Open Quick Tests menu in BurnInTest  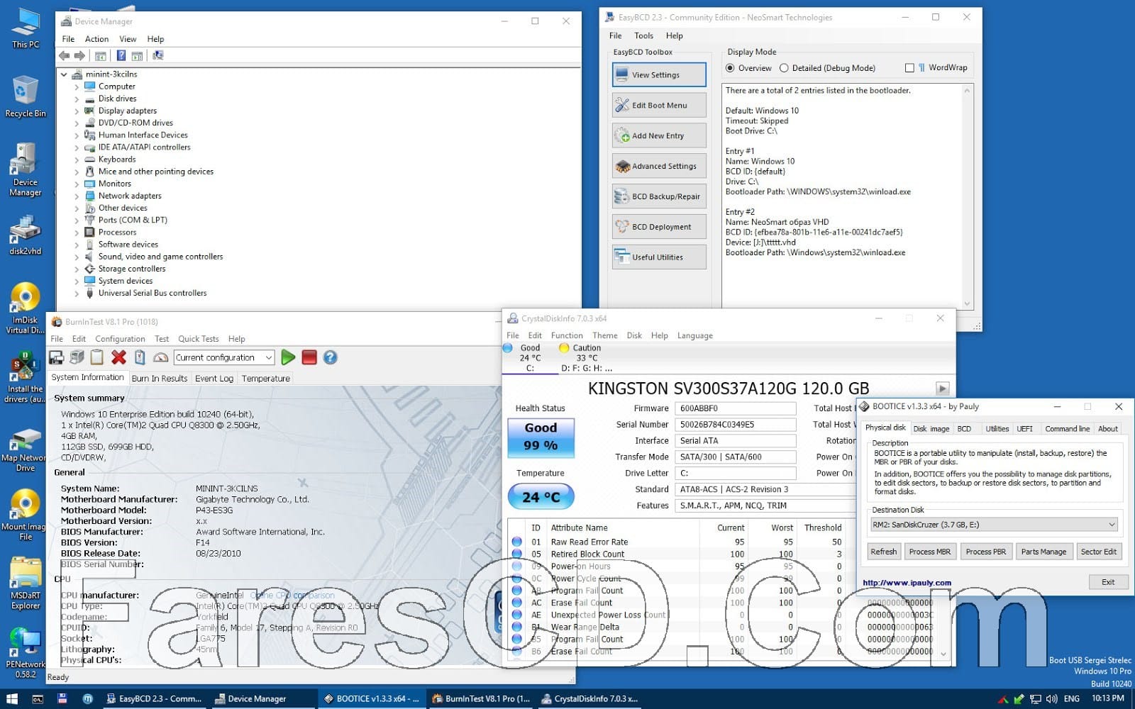point(198,339)
